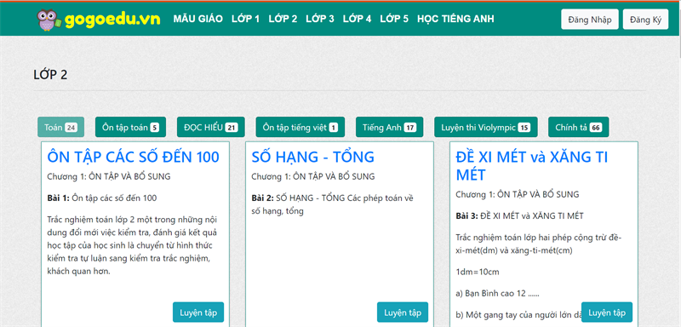Click the gogoedu owl logo icon

point(49,20)
